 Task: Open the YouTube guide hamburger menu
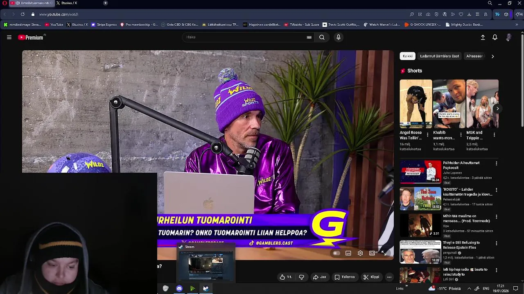9,37
